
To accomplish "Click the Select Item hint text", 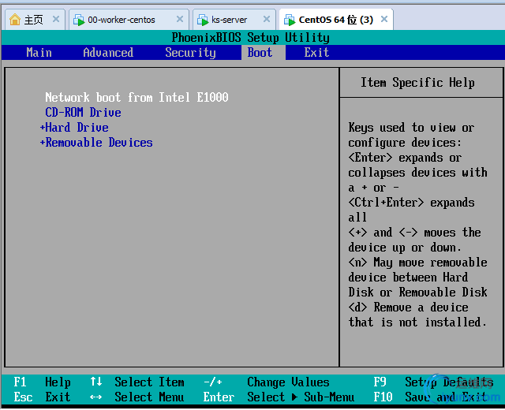I will coord(149,382).
